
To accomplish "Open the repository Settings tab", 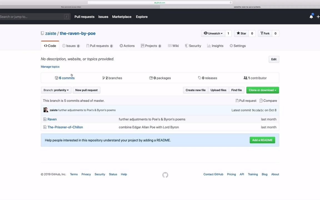I will pos(237,46).
